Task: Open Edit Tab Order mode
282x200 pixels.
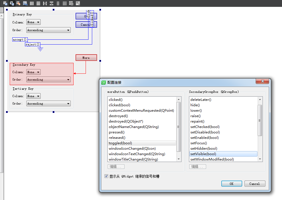Action: [x=25, y=3]
